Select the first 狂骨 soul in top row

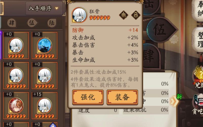tap(16, 45)
